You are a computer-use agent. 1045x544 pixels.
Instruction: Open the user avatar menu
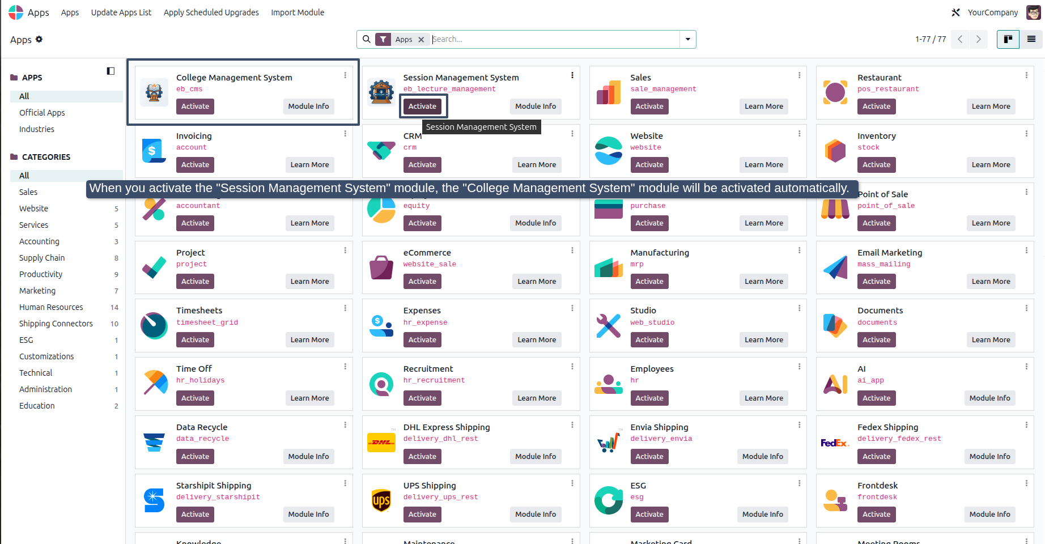[x=1033, y=12]
